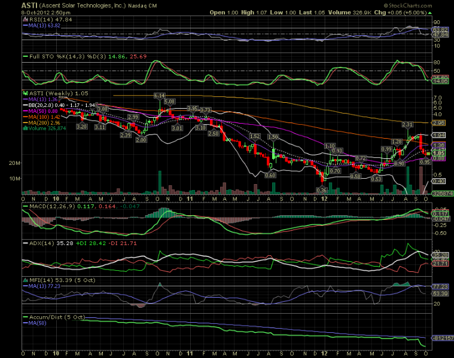Select the ASTI ticker symbol title

pos(29,5)
